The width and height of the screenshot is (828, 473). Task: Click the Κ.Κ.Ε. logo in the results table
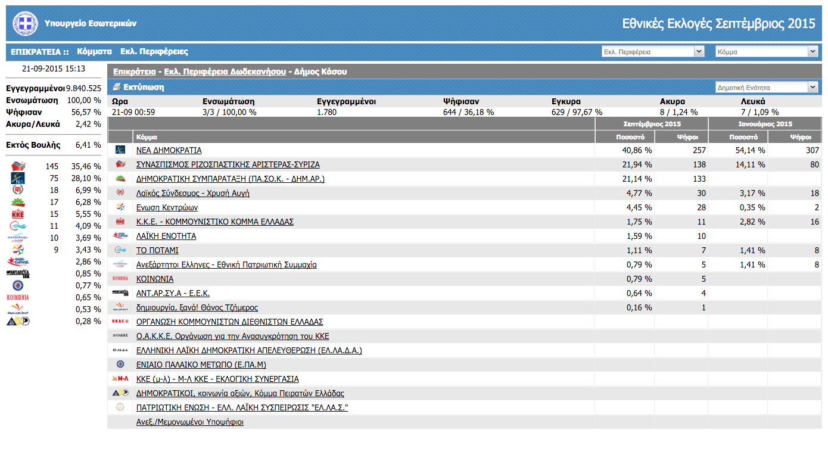click(x=120, y=222)
